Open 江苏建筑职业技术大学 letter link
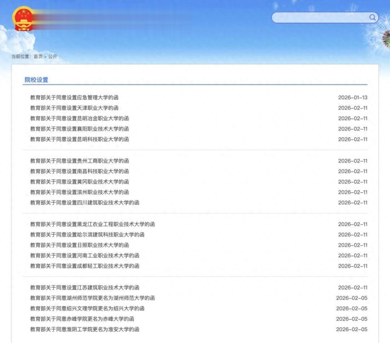The height and width of the screenshot is (343, 390). point(85,288)
